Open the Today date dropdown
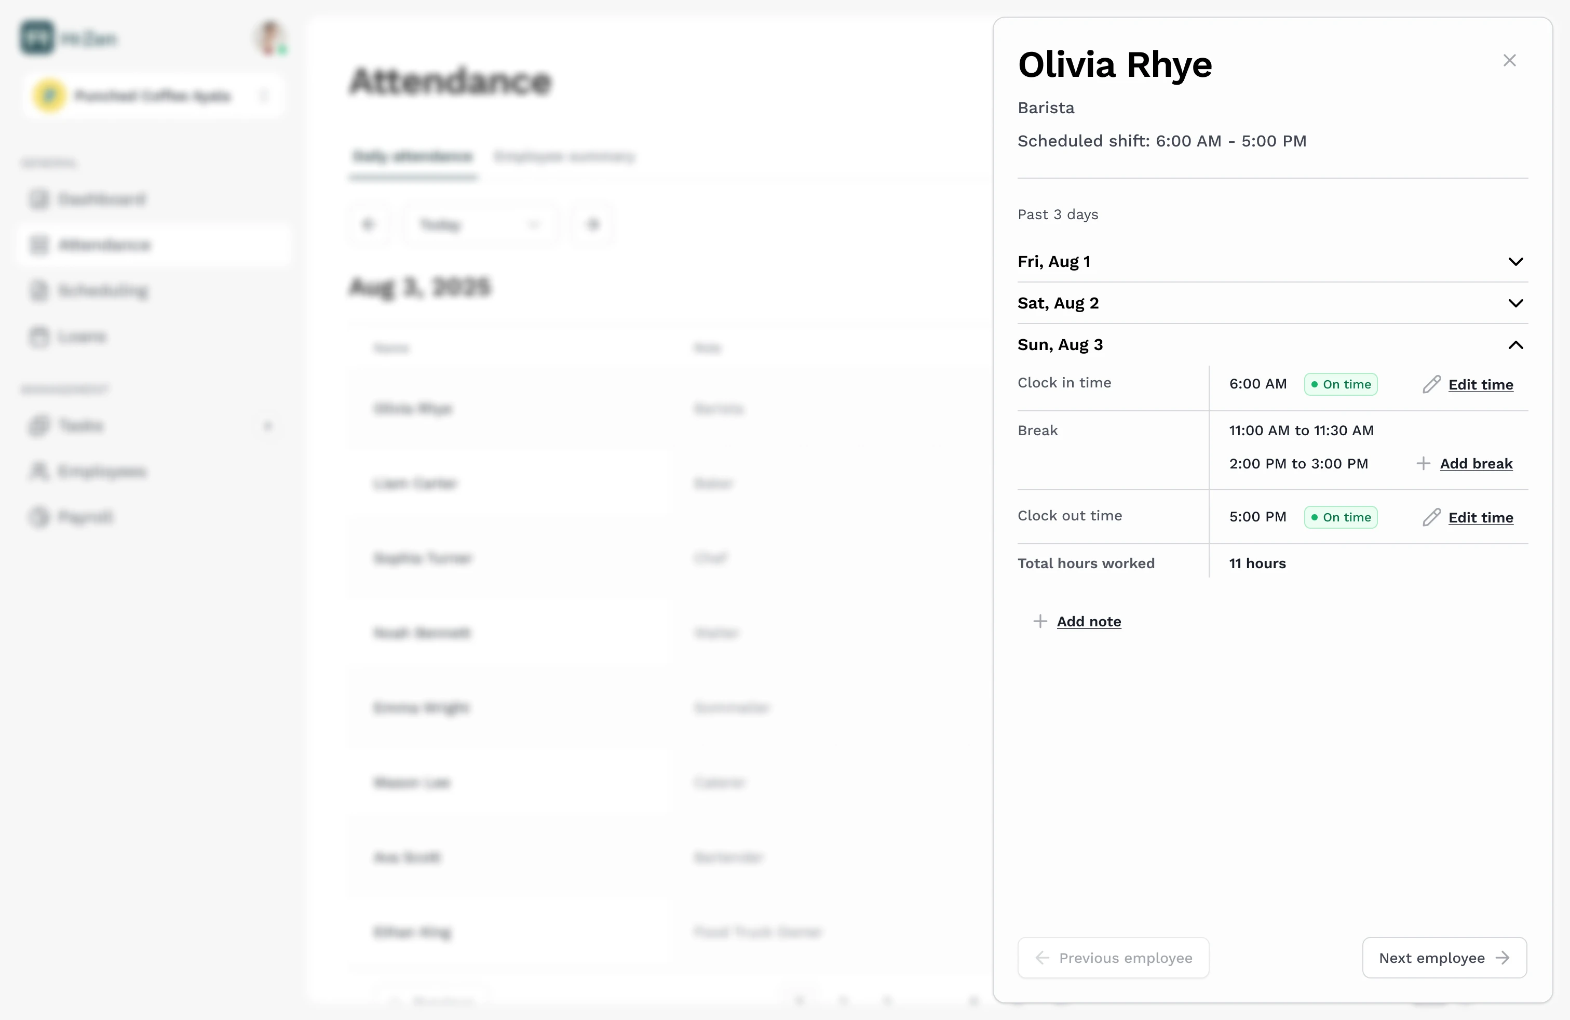 coord(480,225)
